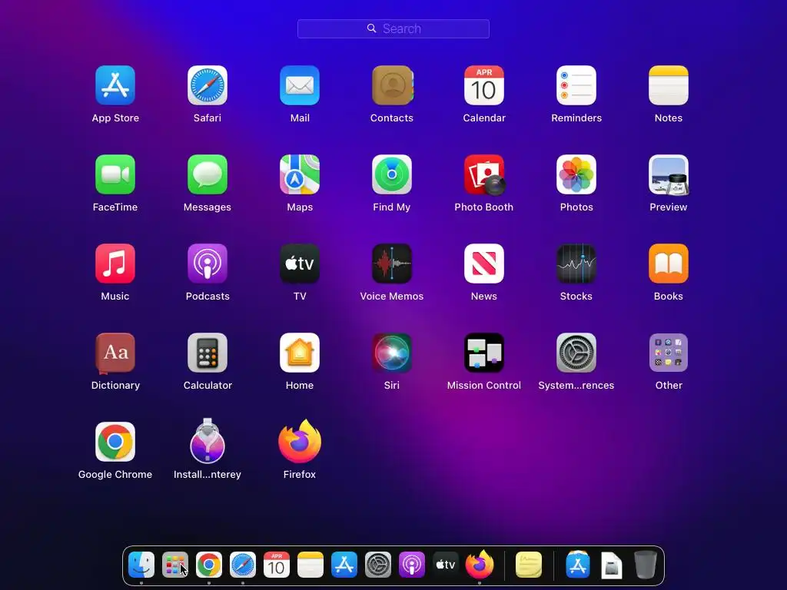Open the Stocks app
Image resolution: width=787 pixels, height=590 pixels.
click(576, 264)
